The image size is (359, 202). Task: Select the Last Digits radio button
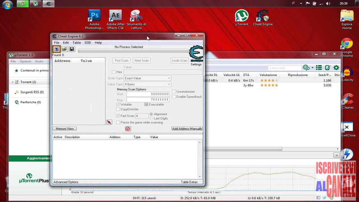click(x=151, y=118)
